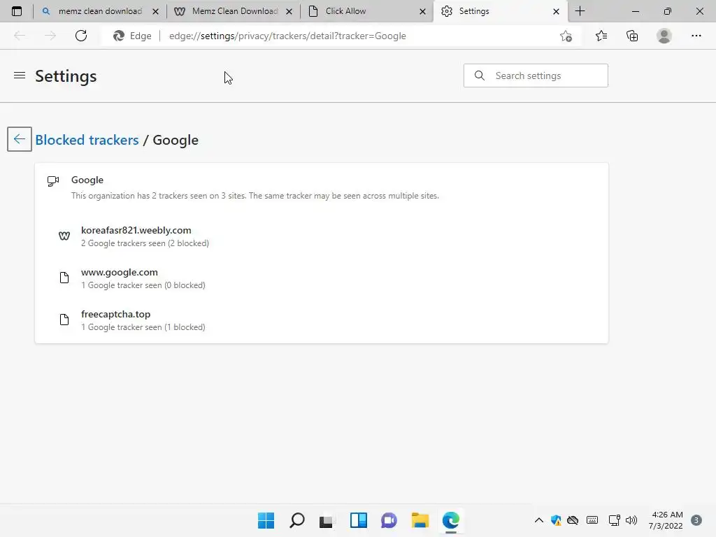Open the Settings hamburger menu
The width and height of the screenshot is (716, 537).
click(20, 76)
